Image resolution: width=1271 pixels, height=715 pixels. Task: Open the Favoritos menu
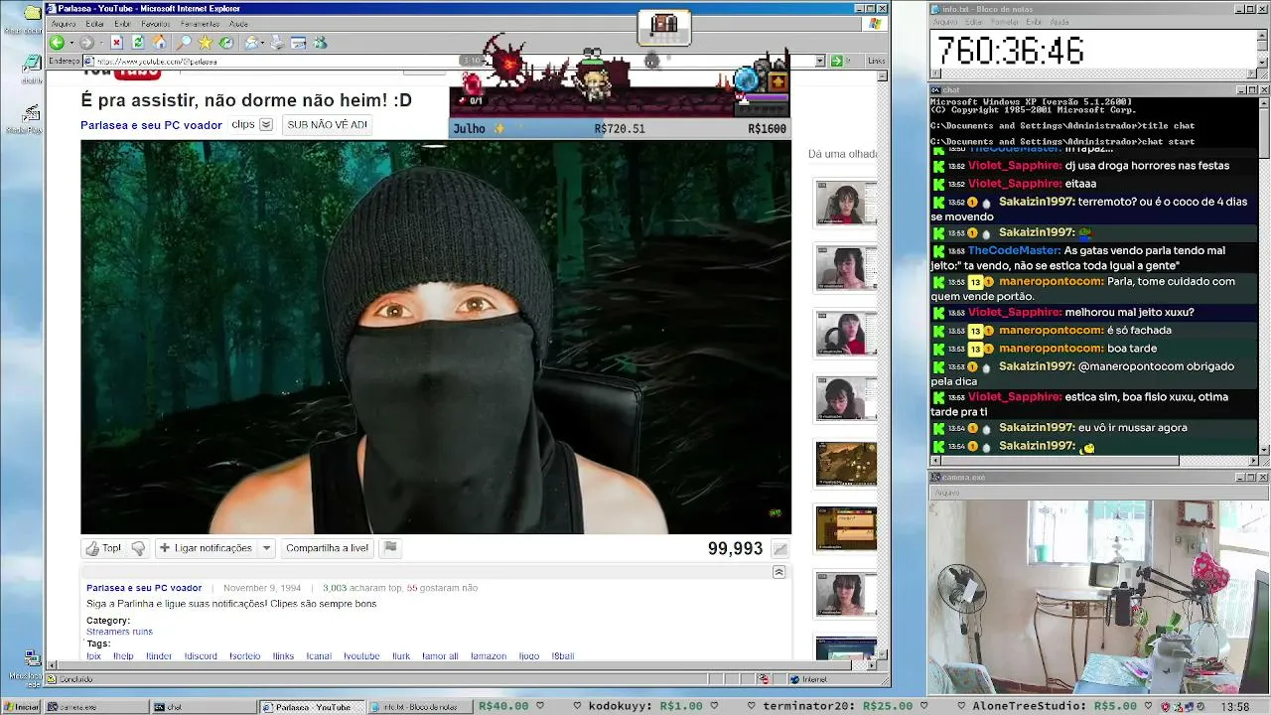[x=155, y=24]
